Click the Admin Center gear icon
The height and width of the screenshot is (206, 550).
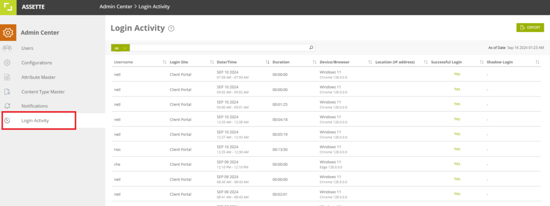[8, 33]
